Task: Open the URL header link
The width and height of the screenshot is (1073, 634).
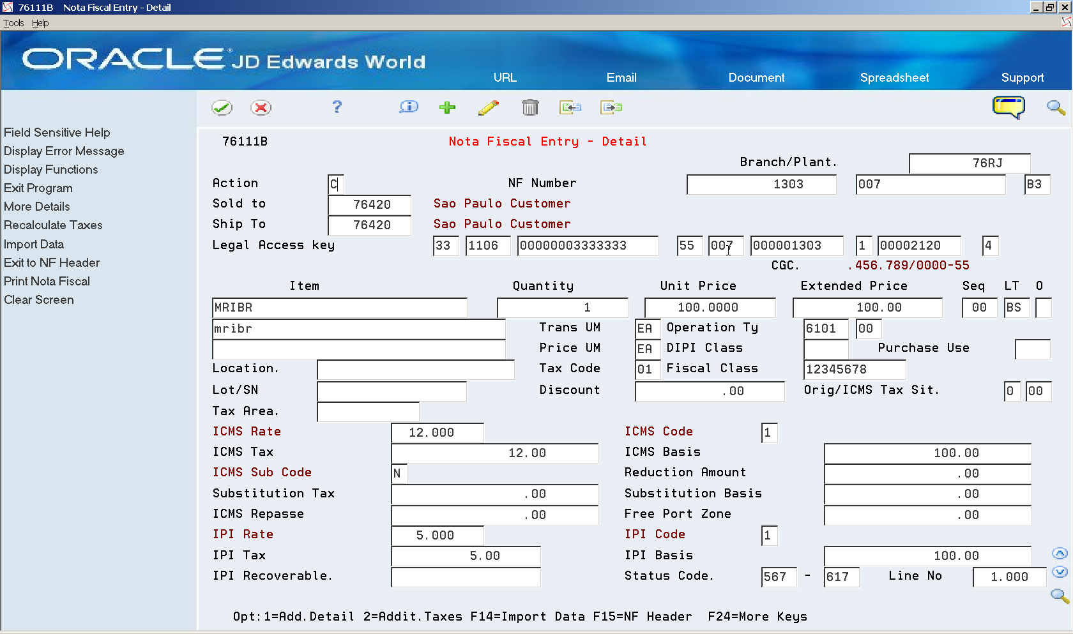Action: pos(505,77)
